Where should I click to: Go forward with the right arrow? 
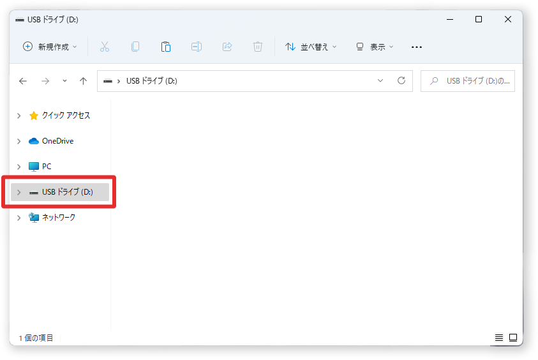(45, 81)
